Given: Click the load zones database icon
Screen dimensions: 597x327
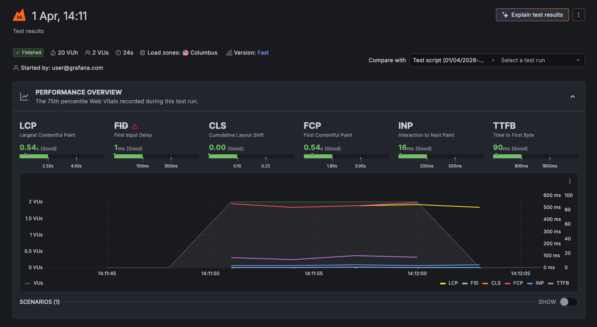Looking at the screenshot, I should pyautogui.click(x=143, y=53).
